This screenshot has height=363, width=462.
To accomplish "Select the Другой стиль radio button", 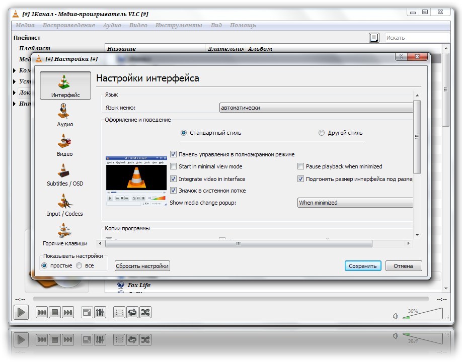I will pyautogui.click(x=322, y=133).
